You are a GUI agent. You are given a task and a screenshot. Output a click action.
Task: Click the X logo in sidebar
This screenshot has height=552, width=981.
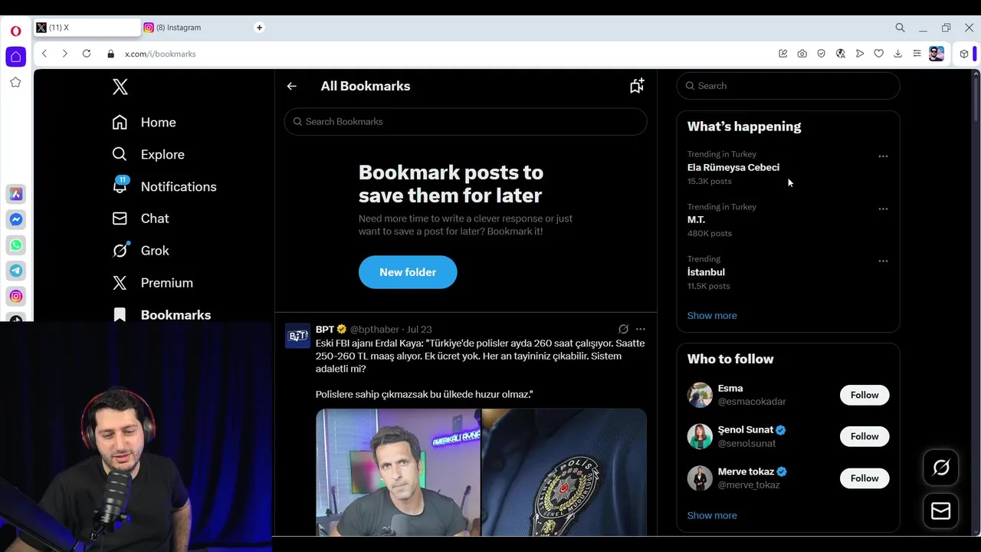click(120, 87)
